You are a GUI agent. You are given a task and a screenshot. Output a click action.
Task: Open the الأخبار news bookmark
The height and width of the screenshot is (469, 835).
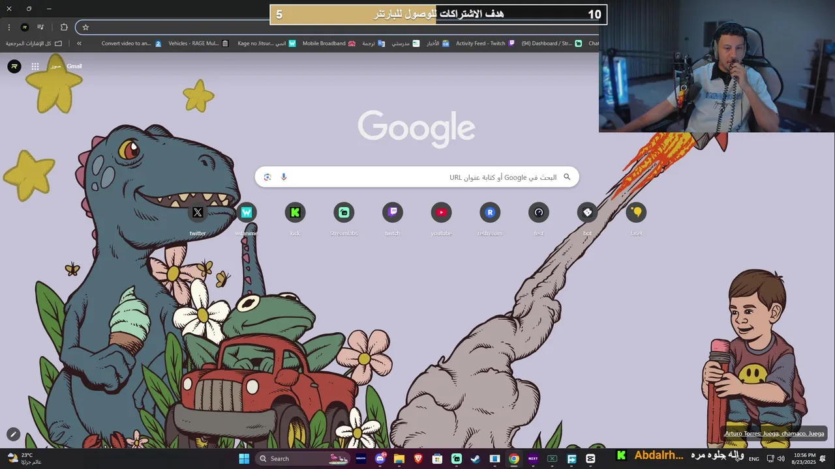[438, 44]
